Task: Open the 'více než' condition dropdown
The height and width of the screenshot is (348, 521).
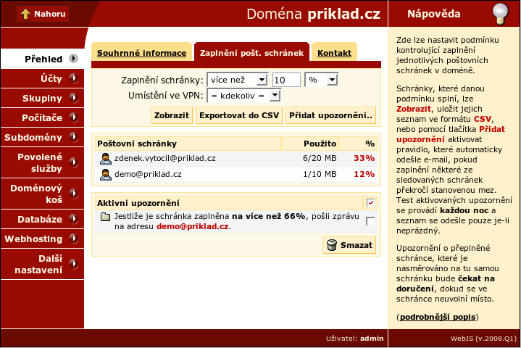Action: [x=237, y=80]
